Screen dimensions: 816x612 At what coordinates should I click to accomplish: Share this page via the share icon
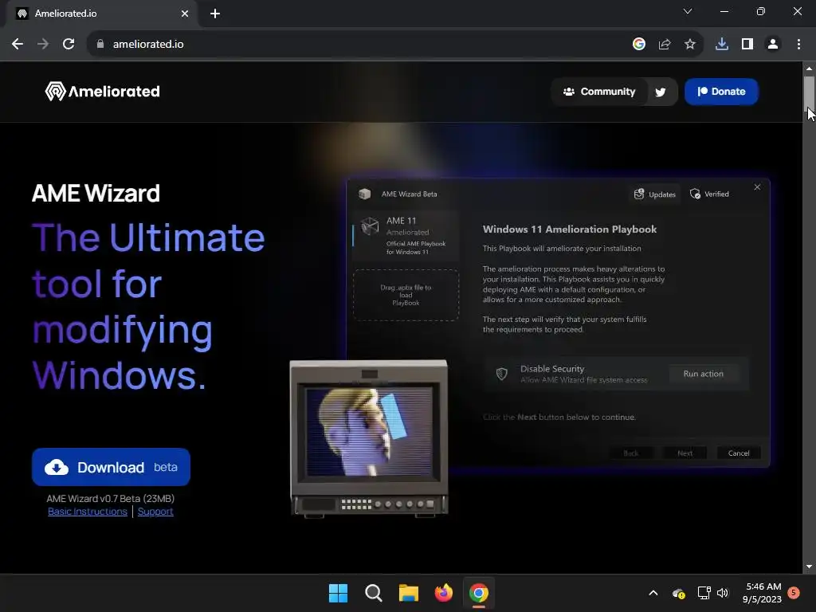(x=665, y=45)
